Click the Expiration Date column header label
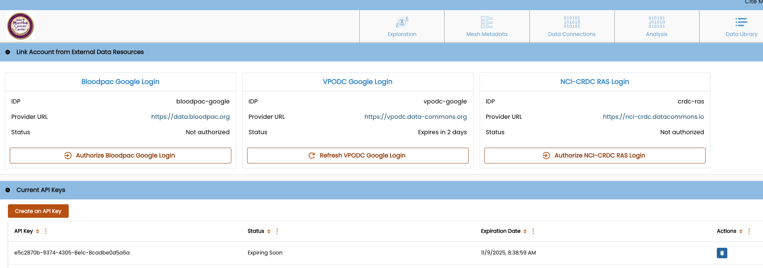 pos(501,231)
